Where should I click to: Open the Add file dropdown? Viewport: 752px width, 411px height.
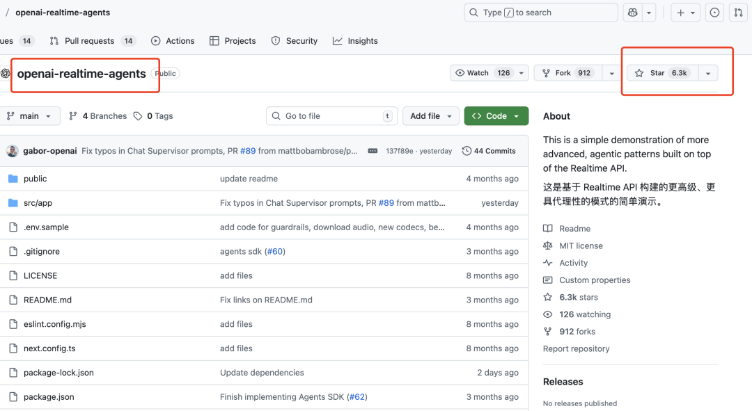431,116
